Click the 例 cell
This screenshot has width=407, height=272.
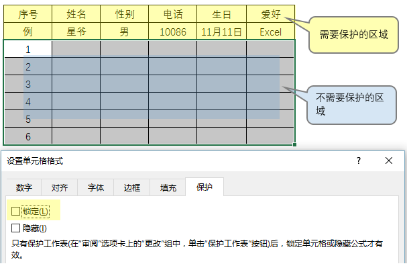[x=27, y=32]
